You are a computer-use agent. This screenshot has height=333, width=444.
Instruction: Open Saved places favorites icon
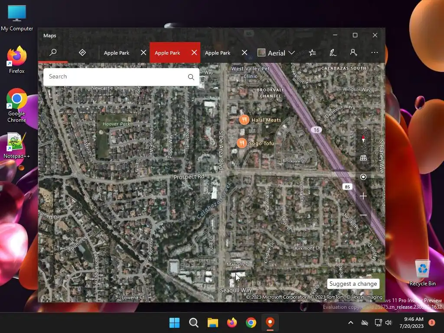312,52
